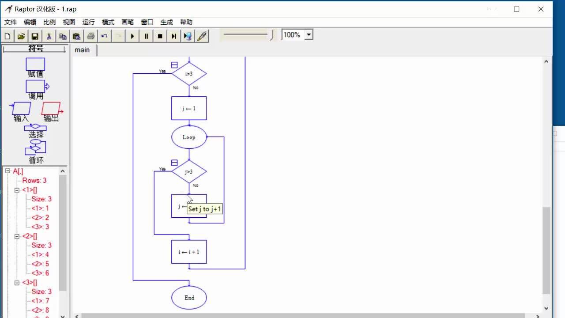
Task: Click the Save file toolbar icon
Action: (x=34, y=36)
